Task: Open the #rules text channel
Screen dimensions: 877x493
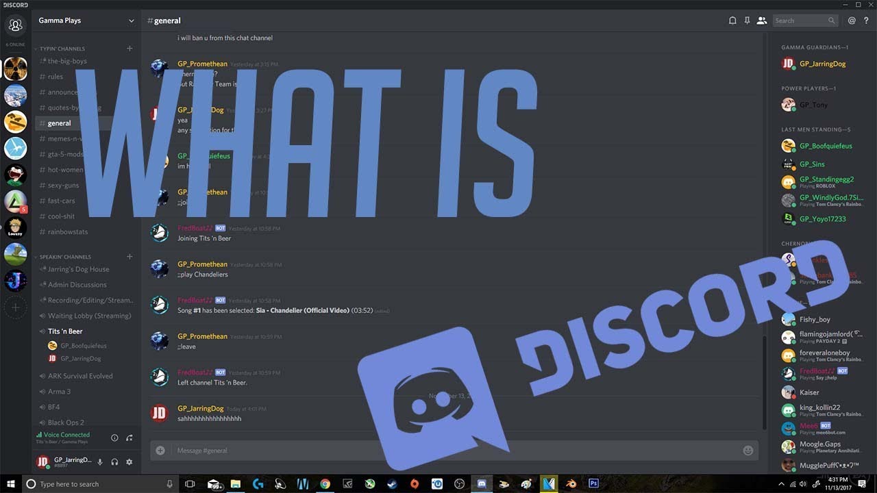Action: tap(55, 77)
